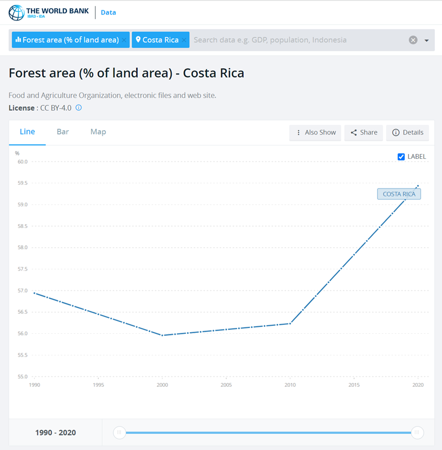Open the Details button
Screen dimensions: 442x450
407,132
